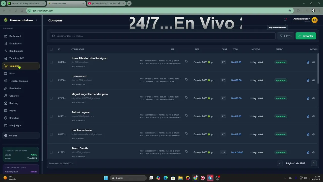The image size is (323, 182).
Task: Open the notifications bell icon
Action: pyautogui.click(x=285, y=20)
